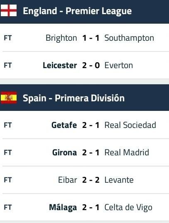169x223 pixels.
Task: Click FT status of Málaga match
Action: coord(7,208)
